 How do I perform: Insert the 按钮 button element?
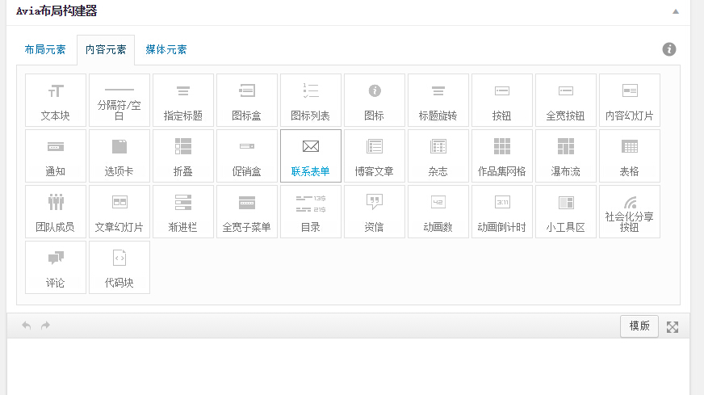501,100
